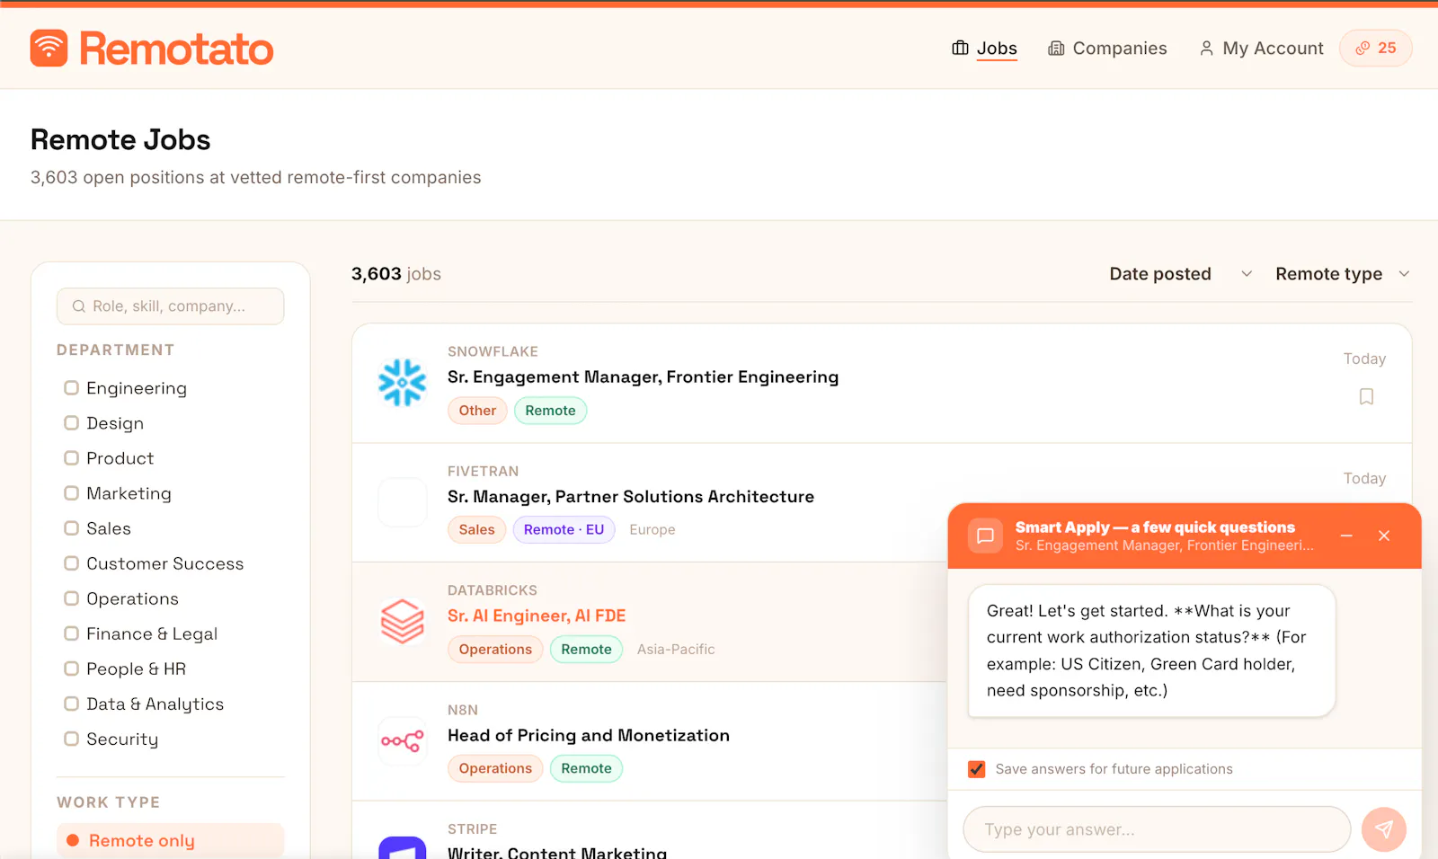This screenshot has width=1438, height=859.
Task: Minimize the Smart Apply chat panel
Action: 1346,536
